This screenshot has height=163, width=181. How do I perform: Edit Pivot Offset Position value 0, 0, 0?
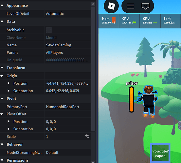[68, 122]
